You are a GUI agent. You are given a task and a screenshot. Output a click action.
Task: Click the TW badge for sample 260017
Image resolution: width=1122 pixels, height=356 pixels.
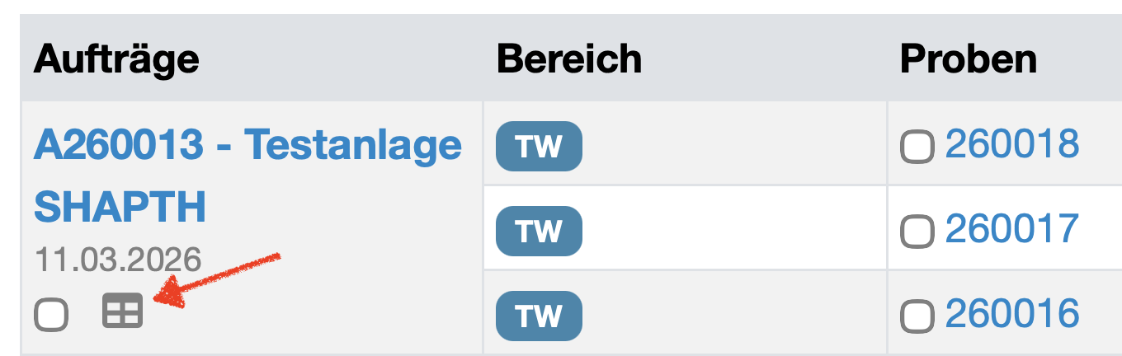(x=539, y=231)
